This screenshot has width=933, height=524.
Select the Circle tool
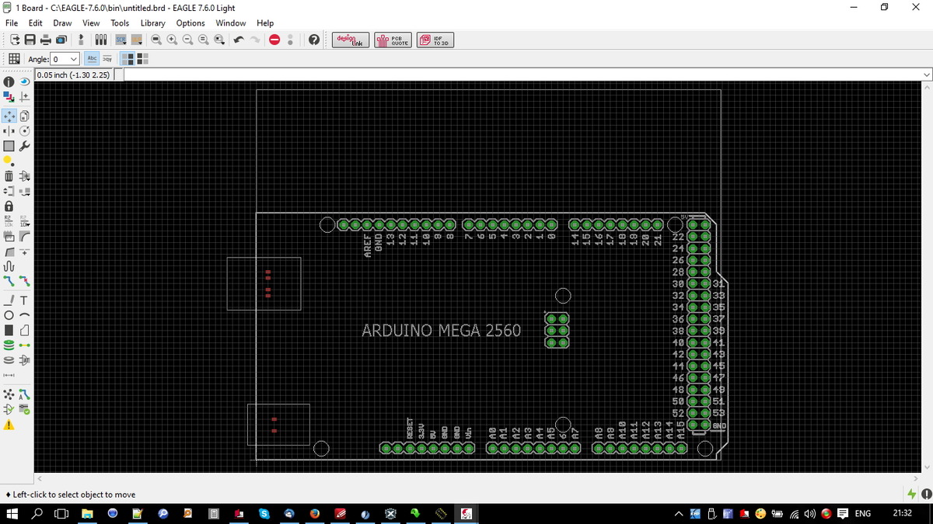coord(9,315)
